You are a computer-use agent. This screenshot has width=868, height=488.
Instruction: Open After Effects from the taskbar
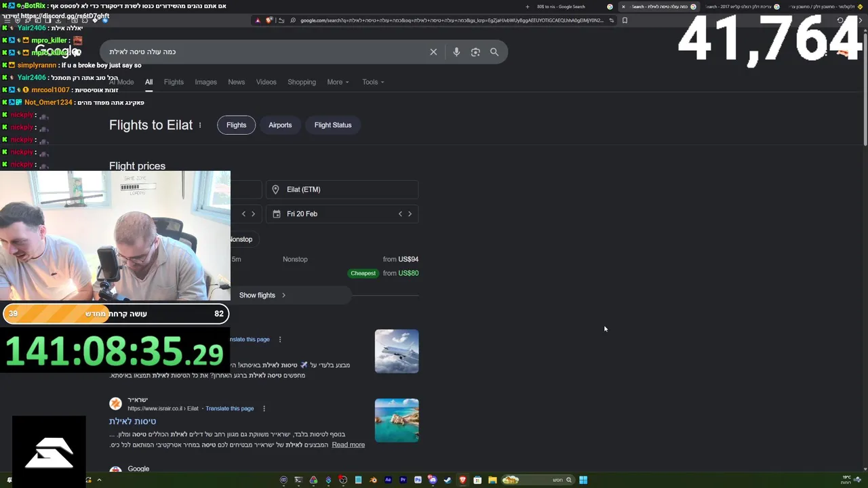coord(388,480)
